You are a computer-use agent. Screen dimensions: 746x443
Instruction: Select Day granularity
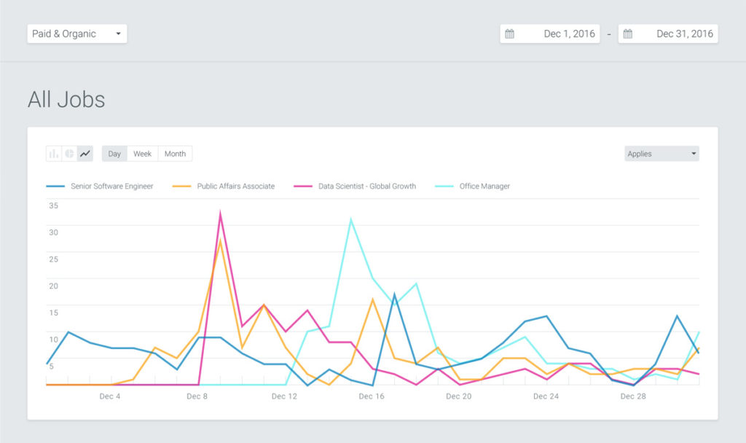(x=114, y=154)
